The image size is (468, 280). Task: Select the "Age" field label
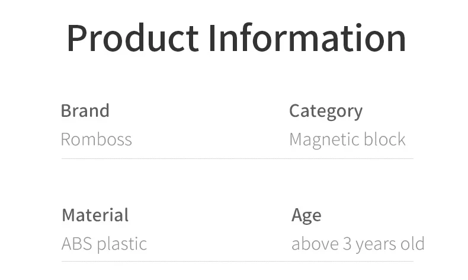tap(306, 216)
